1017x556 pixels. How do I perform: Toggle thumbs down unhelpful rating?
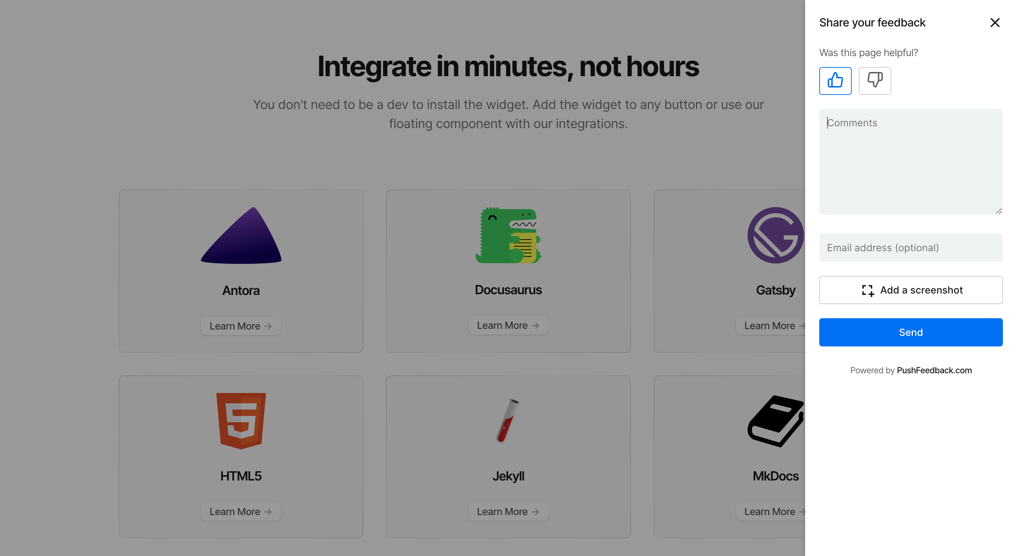(x=874, y=80)
